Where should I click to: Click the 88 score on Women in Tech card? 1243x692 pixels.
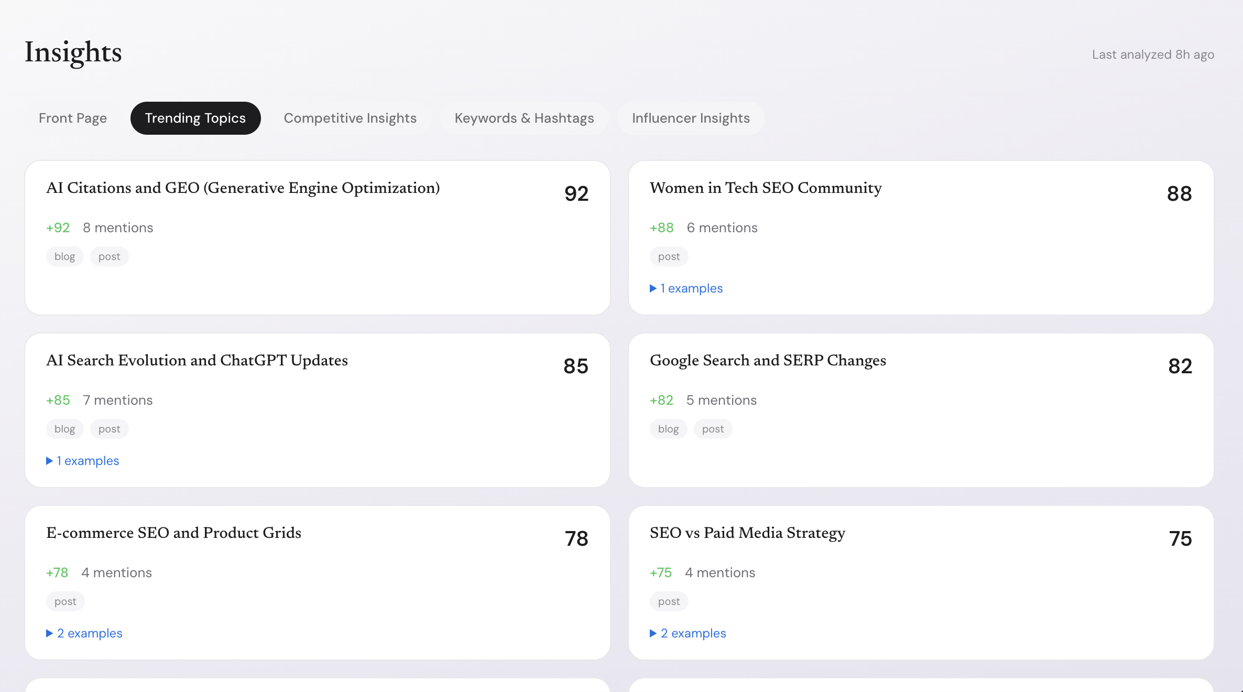(1179, 193)
